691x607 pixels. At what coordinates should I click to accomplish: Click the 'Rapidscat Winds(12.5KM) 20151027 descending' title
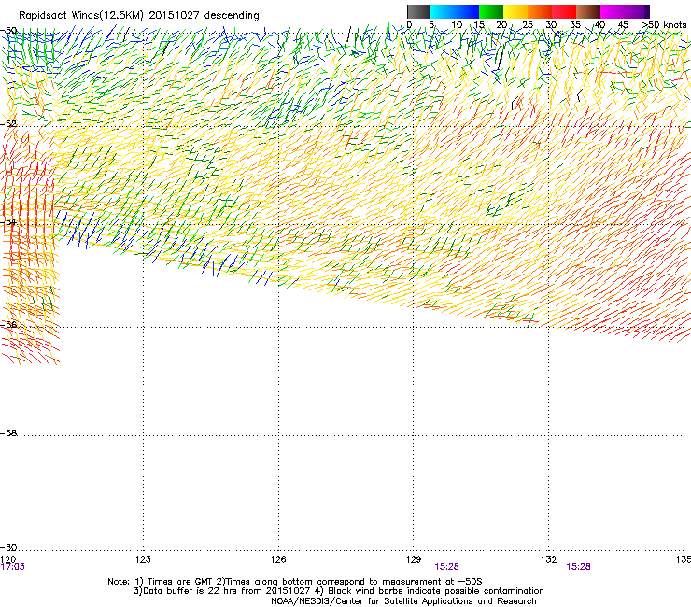(139, 15)
